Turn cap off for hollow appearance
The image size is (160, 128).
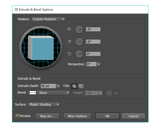click(81, 86)
